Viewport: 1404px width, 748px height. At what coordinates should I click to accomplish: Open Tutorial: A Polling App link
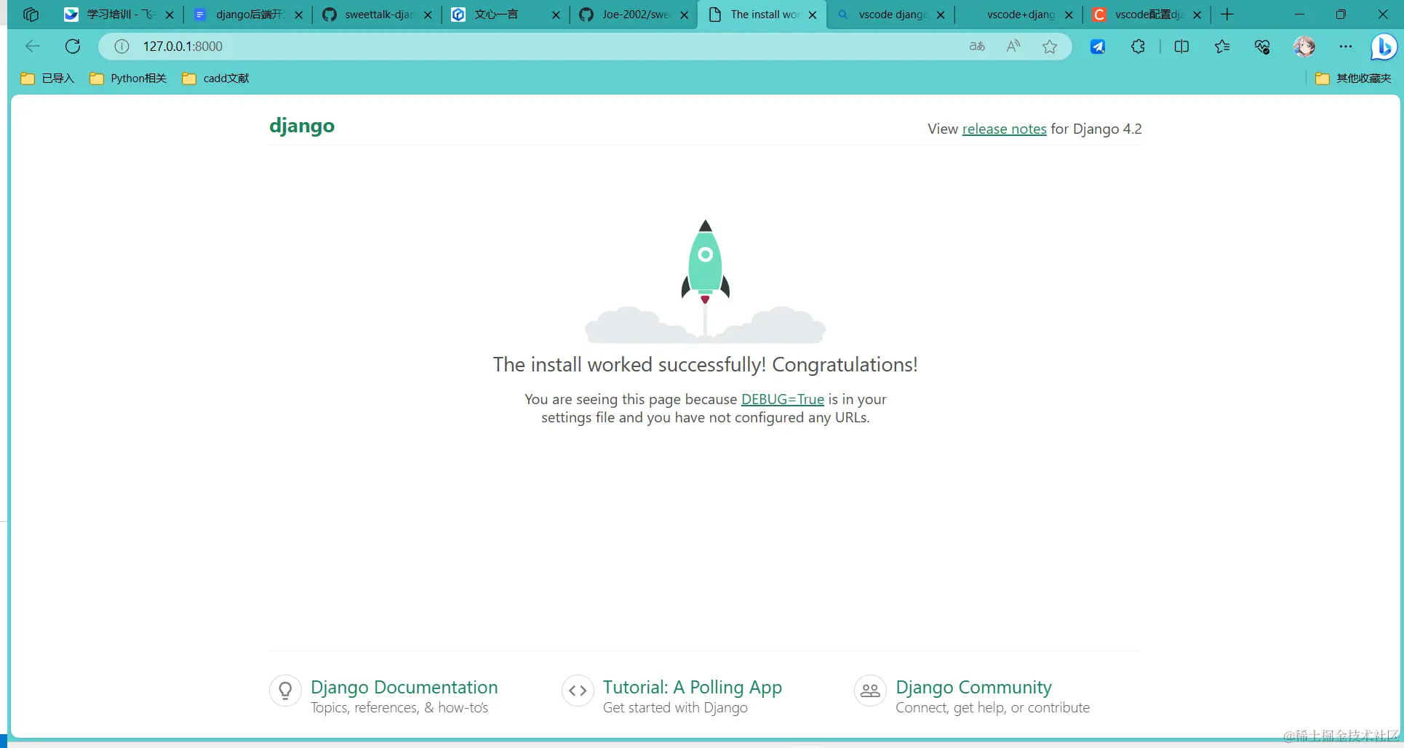pyautogui.click(x=692, y=687)
